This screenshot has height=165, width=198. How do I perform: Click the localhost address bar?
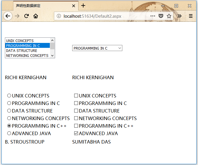coord(104,16)
